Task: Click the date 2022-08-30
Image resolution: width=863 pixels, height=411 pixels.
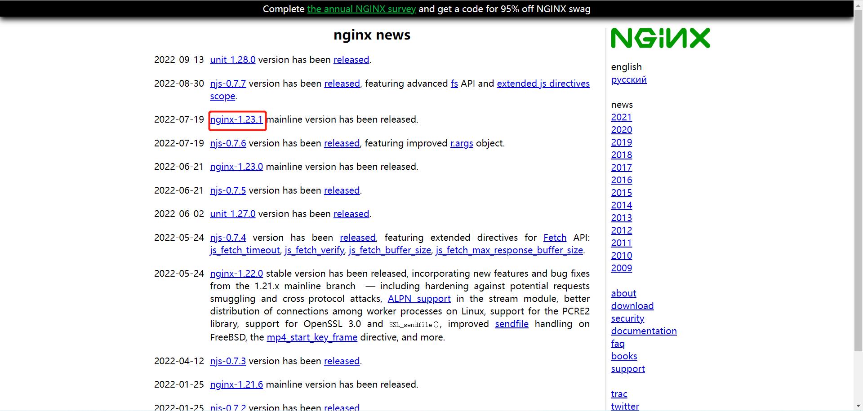Action: (x=179, y=84)
